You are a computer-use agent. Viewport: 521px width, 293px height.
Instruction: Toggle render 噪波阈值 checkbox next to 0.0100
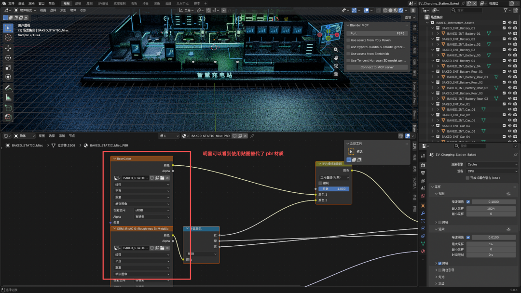(468, 237)
